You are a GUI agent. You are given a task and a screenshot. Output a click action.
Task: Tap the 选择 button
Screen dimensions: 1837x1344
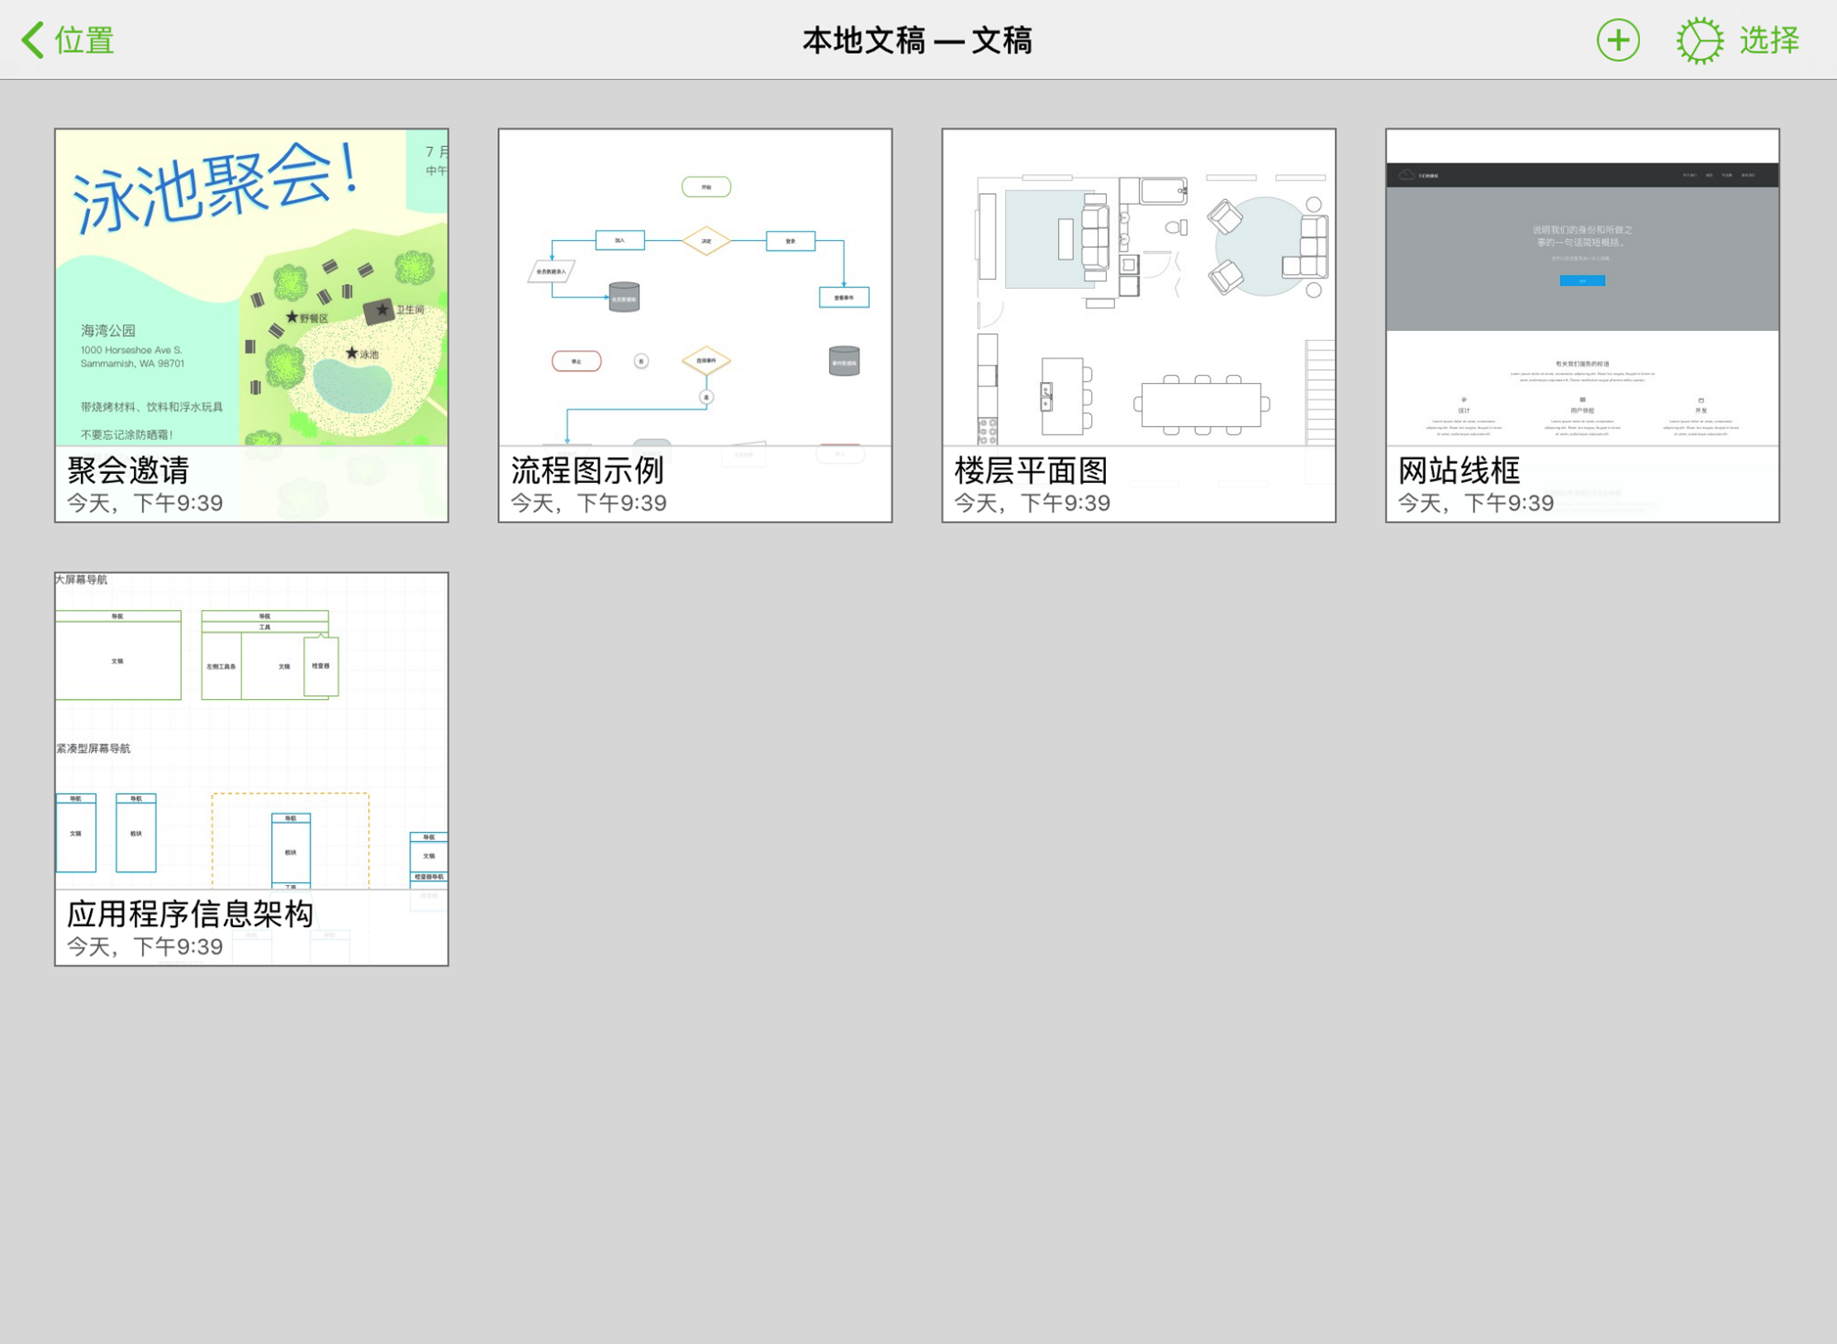pyautogui.click(x=1769, y=40)
